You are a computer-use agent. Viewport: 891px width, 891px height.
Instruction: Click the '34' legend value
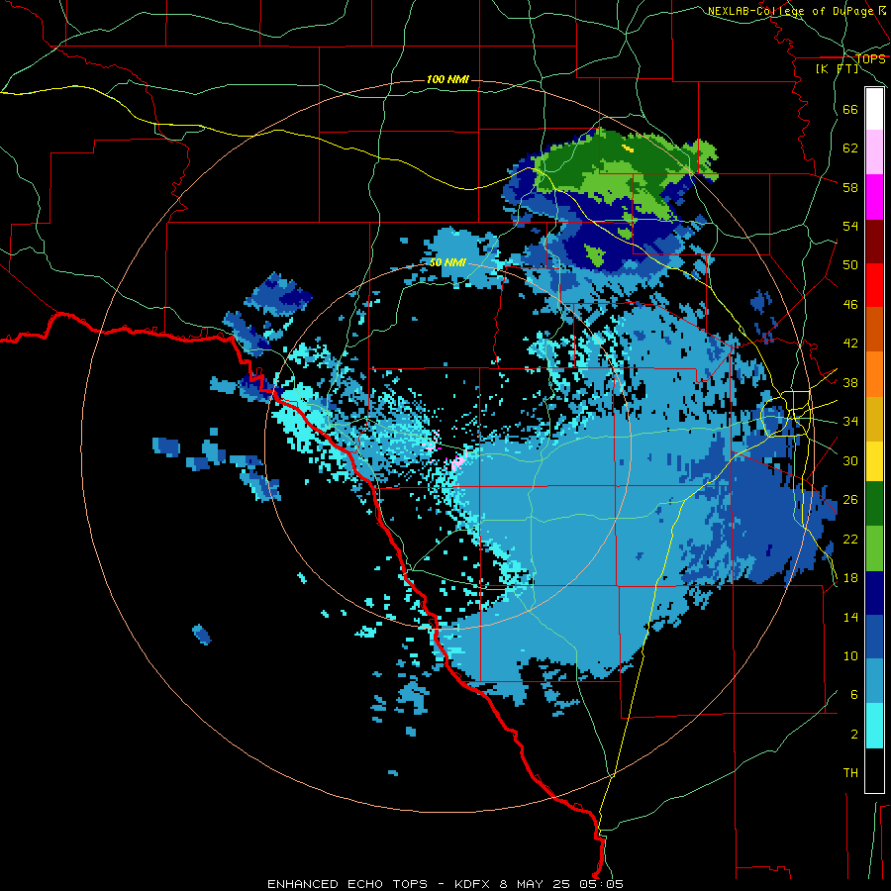(850, 422)
